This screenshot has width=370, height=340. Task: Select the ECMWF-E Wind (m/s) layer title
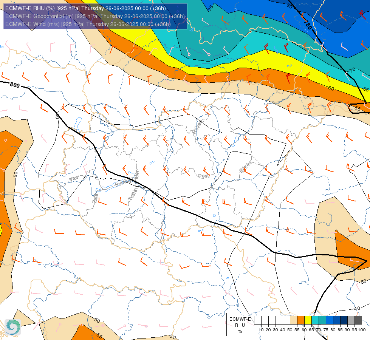88,24
